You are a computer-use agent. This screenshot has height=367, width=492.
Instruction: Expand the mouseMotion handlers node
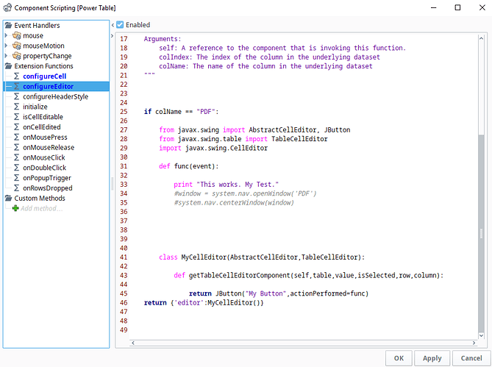click(7, 46)
